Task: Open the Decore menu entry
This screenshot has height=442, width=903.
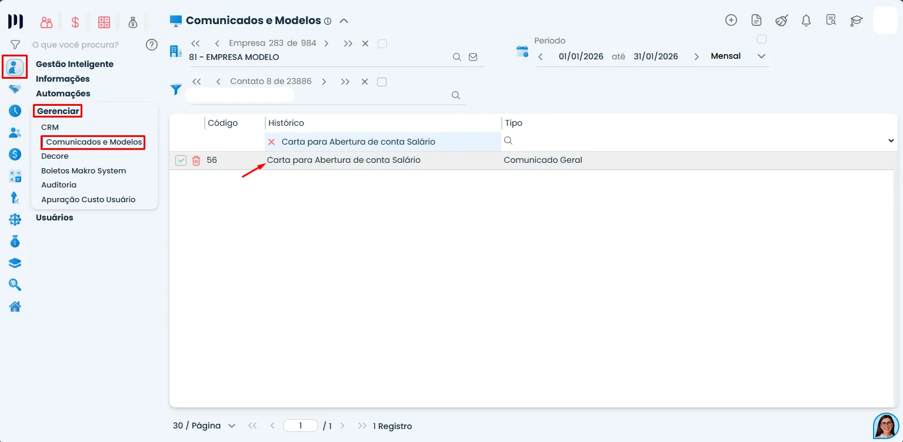Action: pyautogui.click(x=55, y=156)
